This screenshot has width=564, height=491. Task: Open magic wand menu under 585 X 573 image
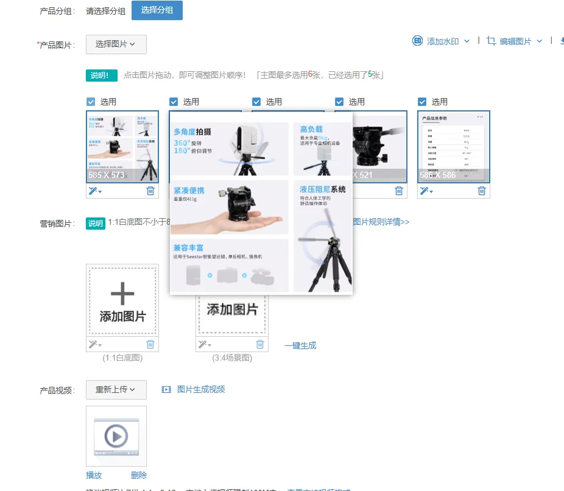coord(95,191)
